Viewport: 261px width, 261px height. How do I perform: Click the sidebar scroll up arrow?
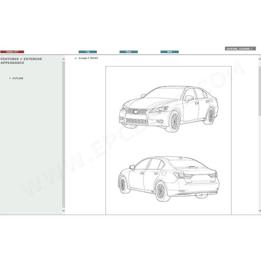click(x=64, y=59)
